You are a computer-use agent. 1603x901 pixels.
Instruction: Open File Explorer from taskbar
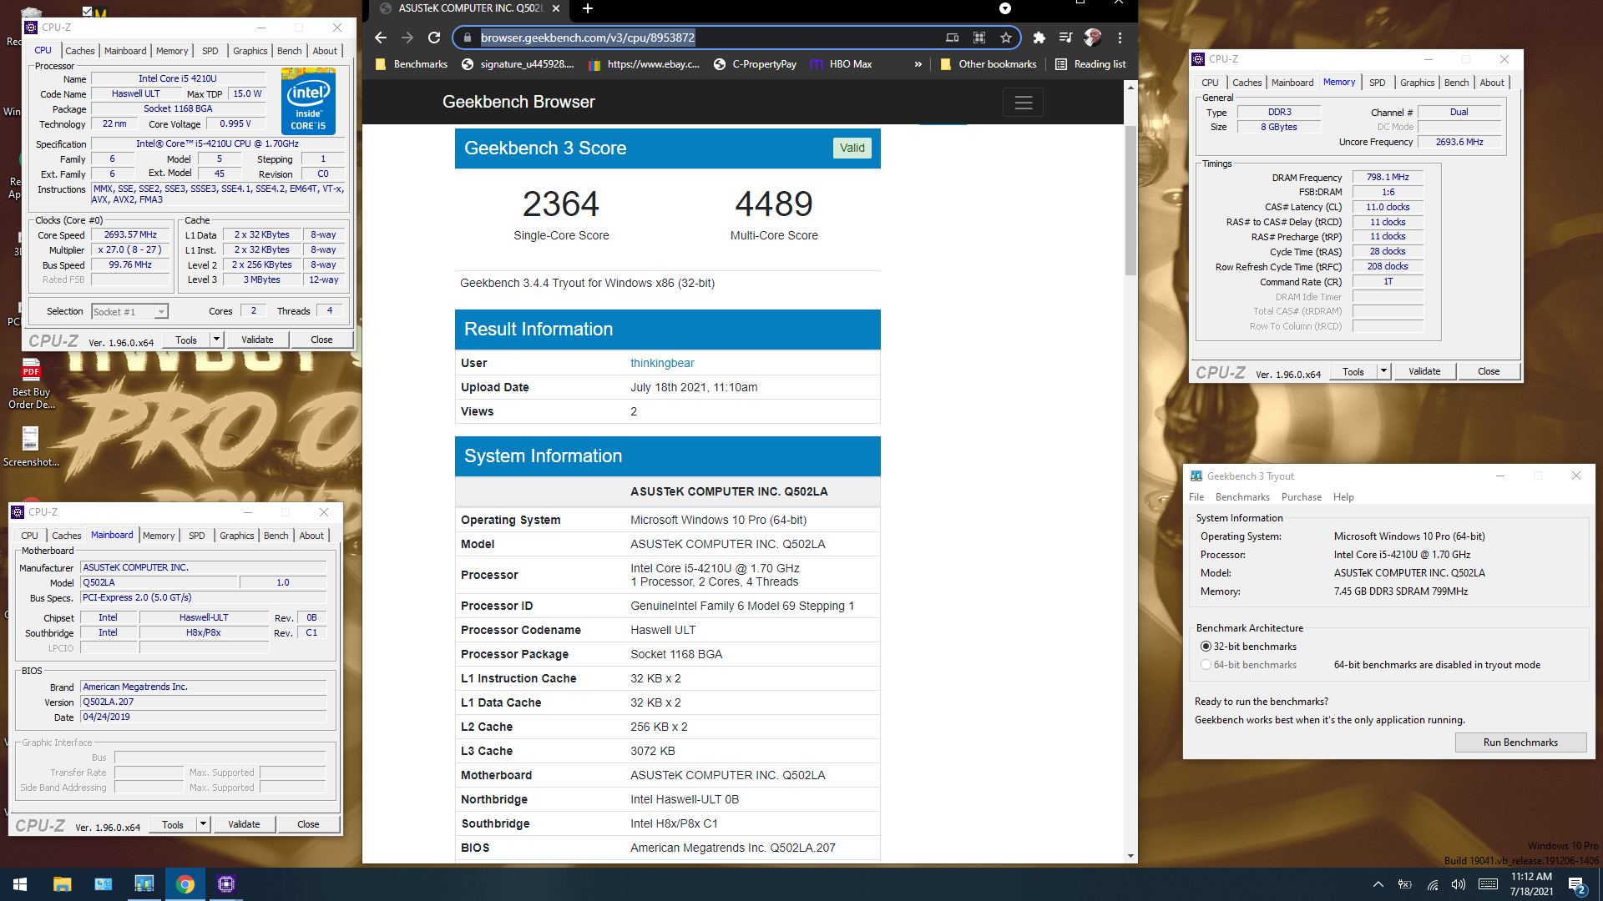pyautogui.click(x=63, y=884)
